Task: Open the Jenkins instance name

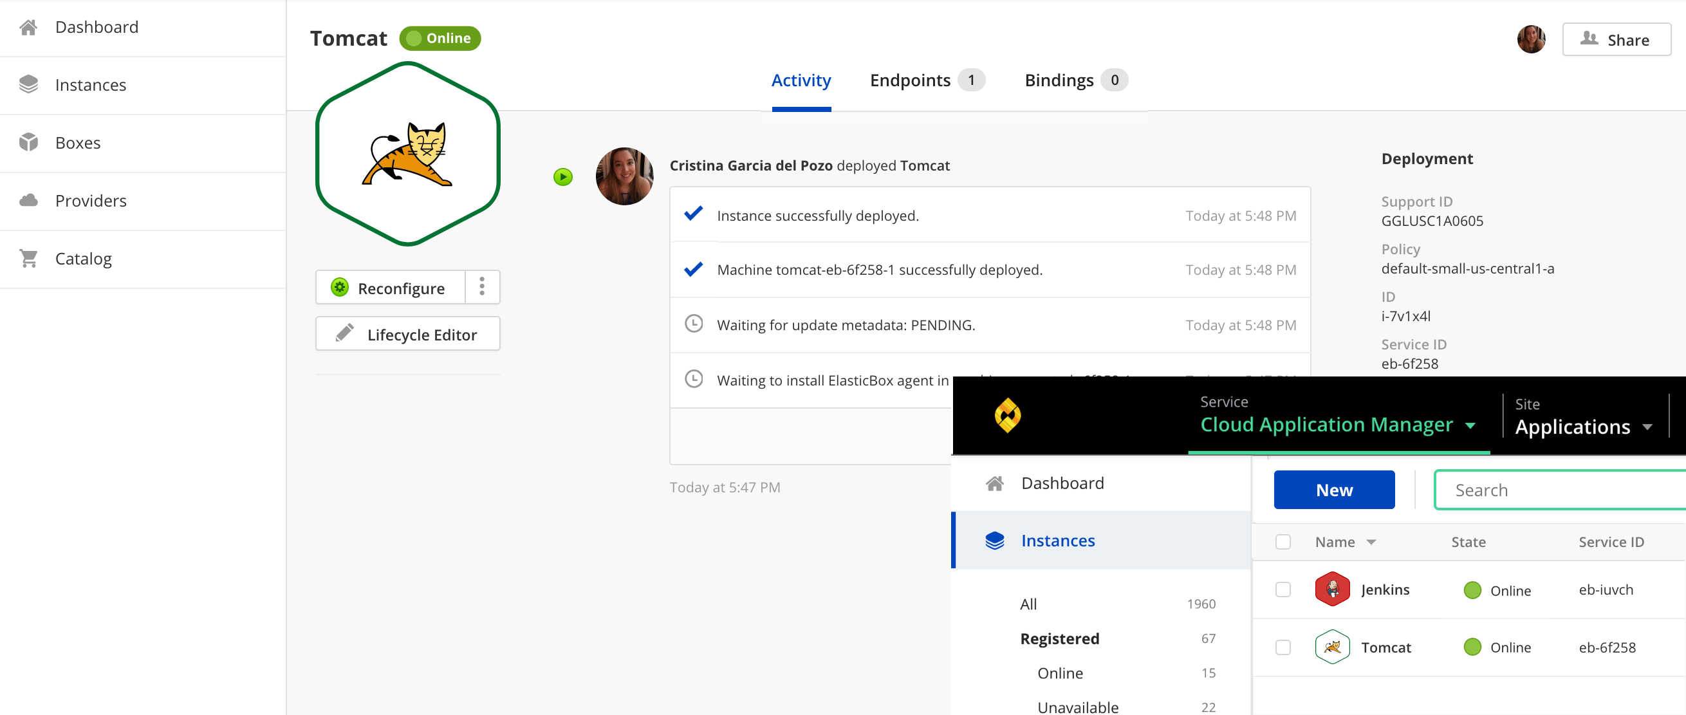Action: (x=1385, y=590)
